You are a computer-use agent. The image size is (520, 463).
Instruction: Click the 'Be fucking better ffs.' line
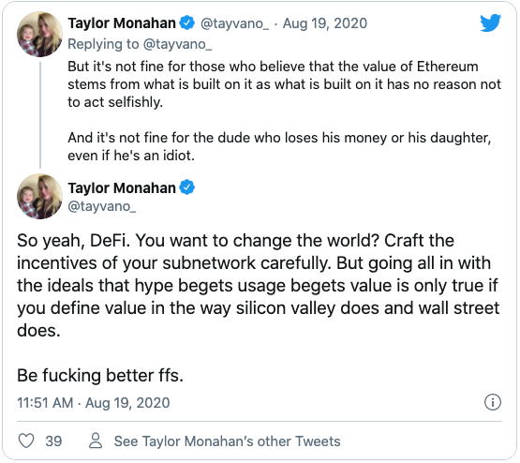pos(100,376)
